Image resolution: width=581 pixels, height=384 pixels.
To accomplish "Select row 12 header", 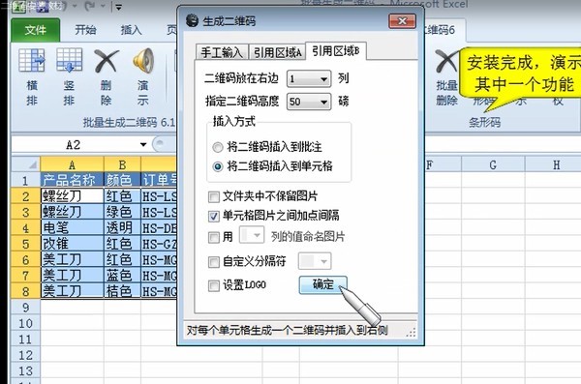I will (x=25, y=355).
